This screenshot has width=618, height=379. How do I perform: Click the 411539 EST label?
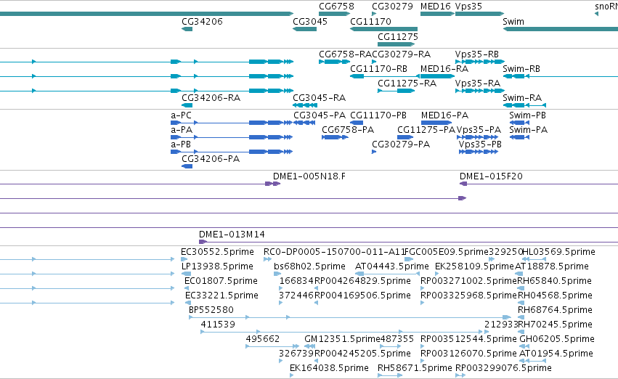[218, 325]
